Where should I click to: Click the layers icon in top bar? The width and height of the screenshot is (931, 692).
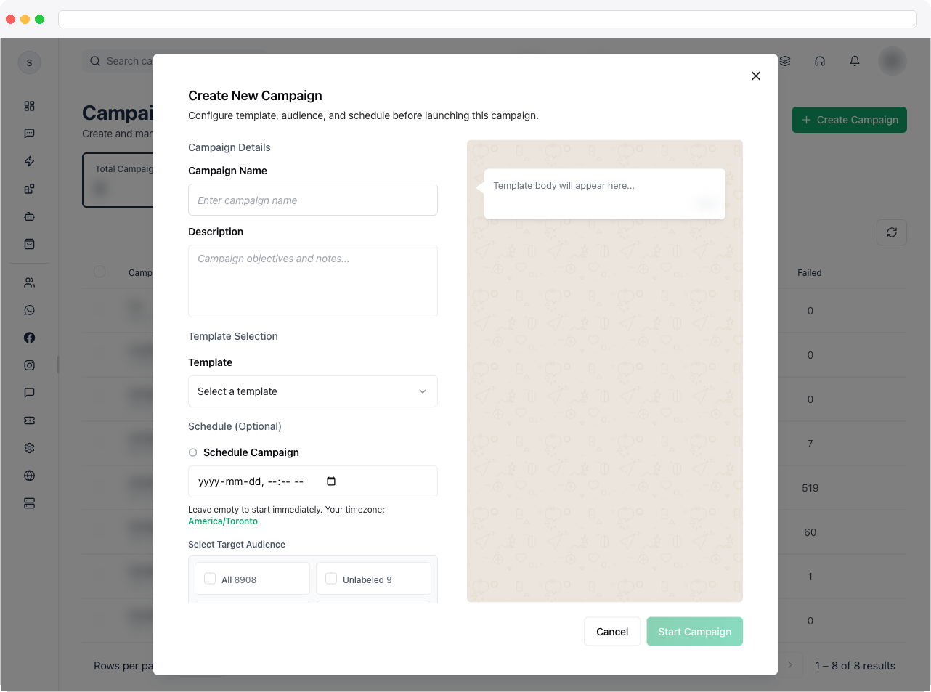tap(785, 61)
